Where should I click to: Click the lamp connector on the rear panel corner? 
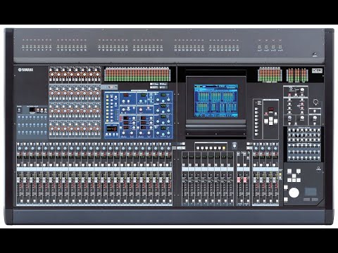coord(315,56)
